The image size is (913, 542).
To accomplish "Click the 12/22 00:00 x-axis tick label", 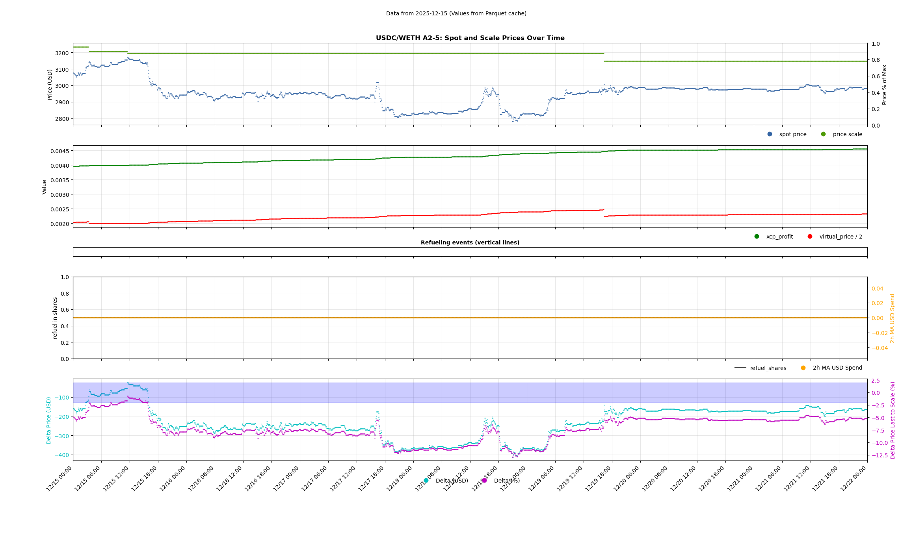I will [853, 479].
